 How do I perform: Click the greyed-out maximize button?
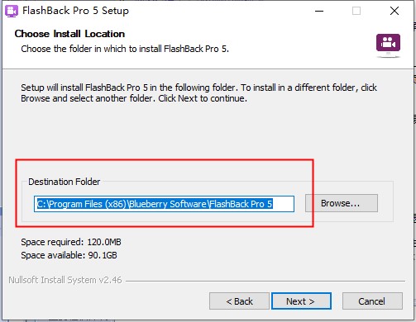click(x=356, y=11)
